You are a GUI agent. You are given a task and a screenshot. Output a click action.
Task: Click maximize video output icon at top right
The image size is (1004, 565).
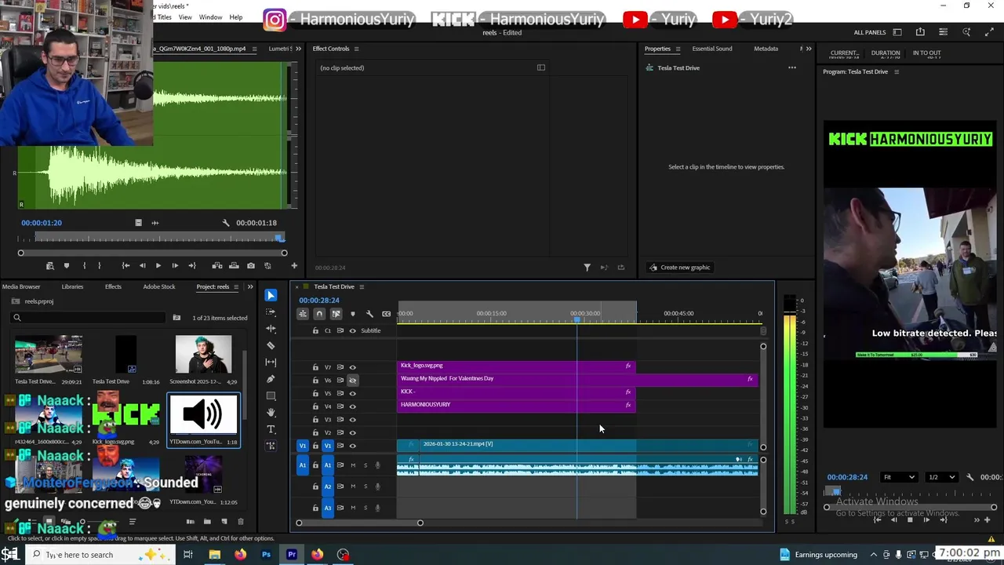(989, 32)
